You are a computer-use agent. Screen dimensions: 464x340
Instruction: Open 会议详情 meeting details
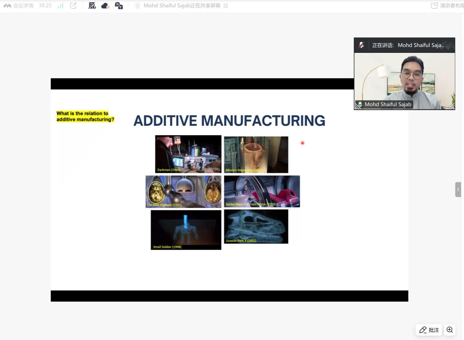point(19,6)
